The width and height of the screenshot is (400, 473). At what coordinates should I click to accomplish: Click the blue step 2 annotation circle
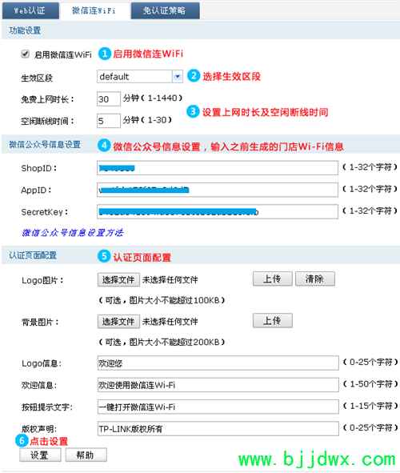point(194,76)
